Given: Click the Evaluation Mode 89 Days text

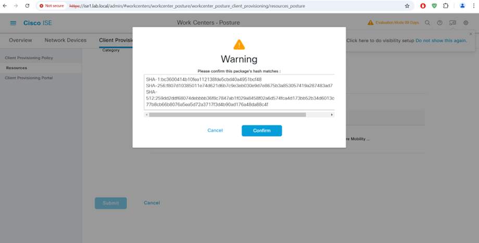Looking at the screenshot, I should coord(397,22).
